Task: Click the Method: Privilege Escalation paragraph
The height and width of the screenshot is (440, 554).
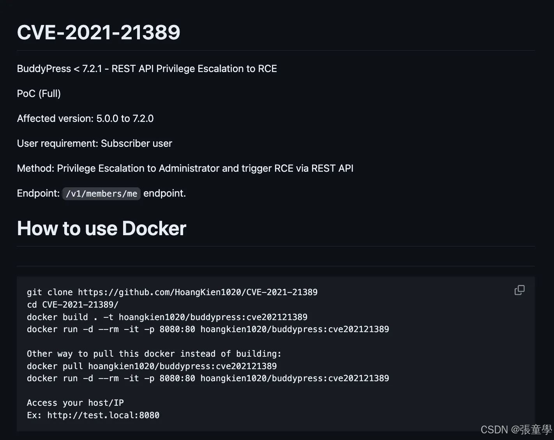Action: [185, 169]
